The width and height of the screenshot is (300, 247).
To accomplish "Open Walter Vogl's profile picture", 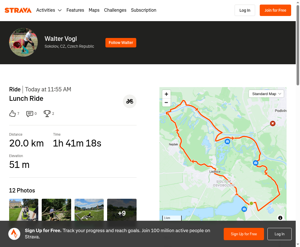I will [23, 42].
